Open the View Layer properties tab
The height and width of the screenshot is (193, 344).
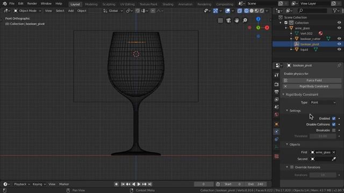276,100
